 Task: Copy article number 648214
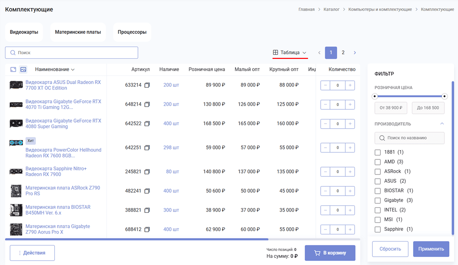[147, 104]
